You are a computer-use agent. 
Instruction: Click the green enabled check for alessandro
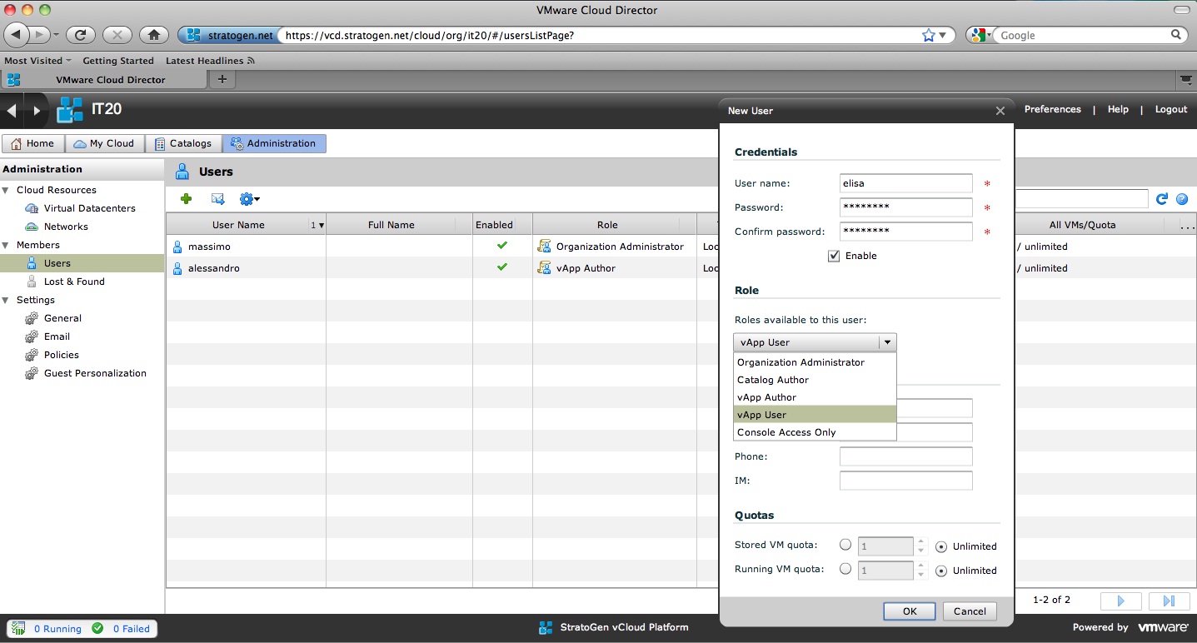click(502, 267)
